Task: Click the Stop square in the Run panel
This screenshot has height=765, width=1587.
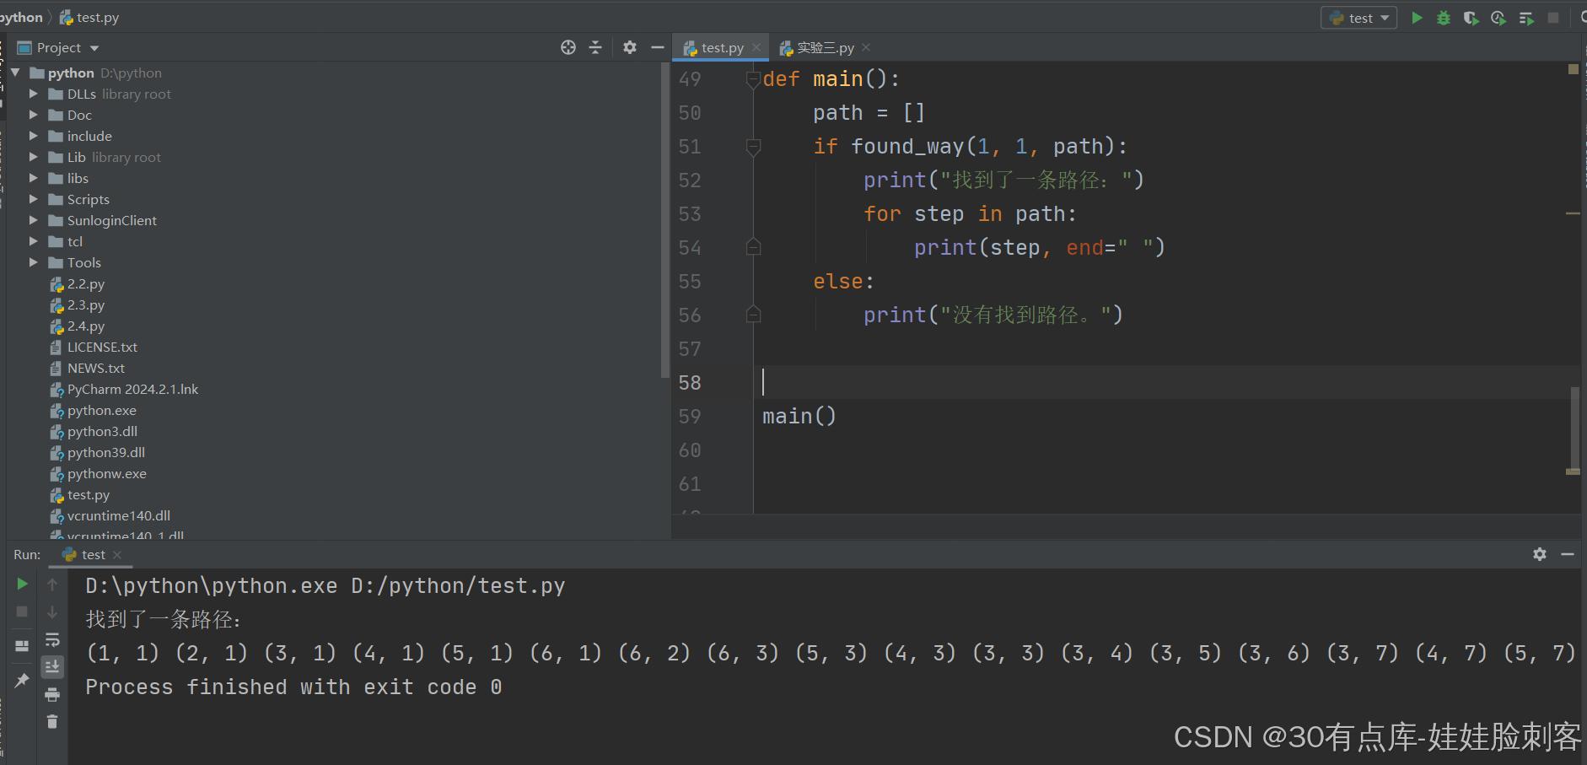Action: (x=22, y=611)
